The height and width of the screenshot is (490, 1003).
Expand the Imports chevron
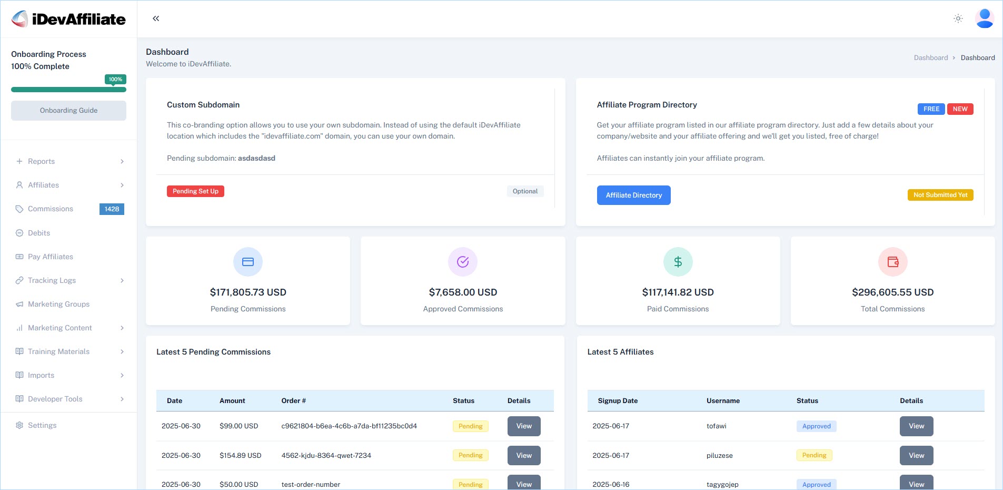point(122,375)
